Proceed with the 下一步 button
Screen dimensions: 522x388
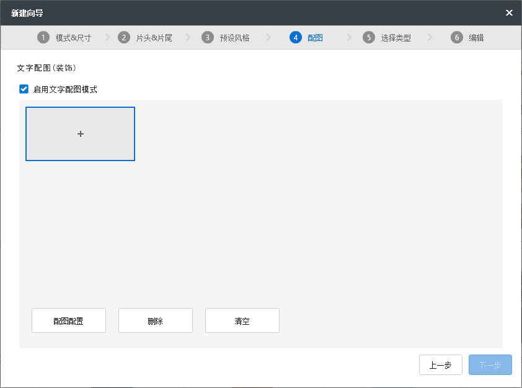click(x=490, y=365)
